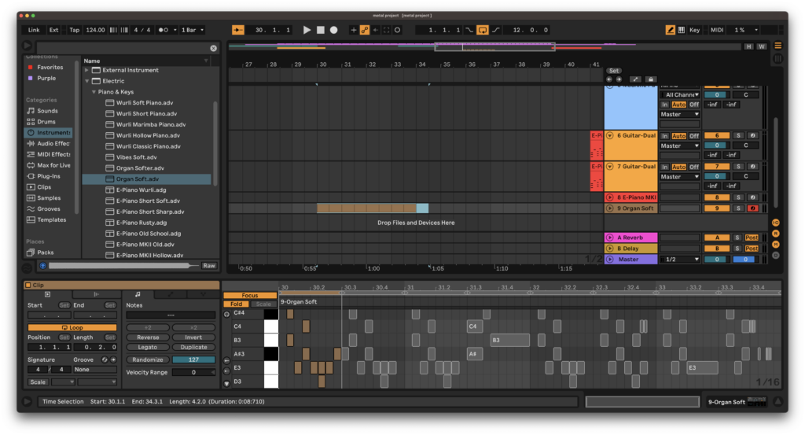805x435 pixels.
Task: Clear browser search with the X icon
Action: tap(214, 48)
